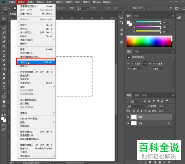Select the Zoom tool in toolbar
The image size is (185, 164).
click(x=4, y=106)
